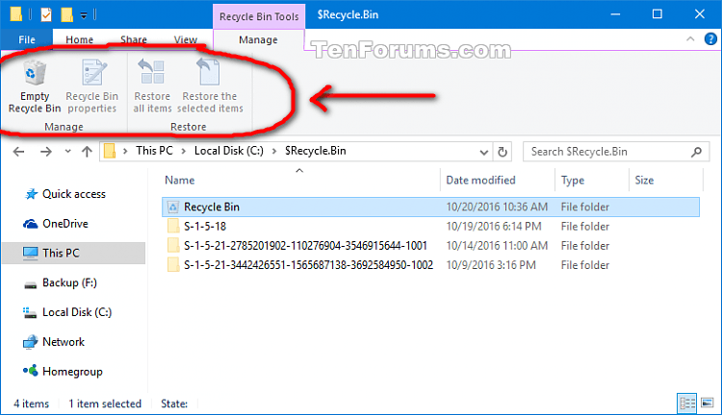The width and height of the screenshot is (722, 415).
Task: Go forward with the right arrow
Action: pyautogui.click(x=45, y=151)
